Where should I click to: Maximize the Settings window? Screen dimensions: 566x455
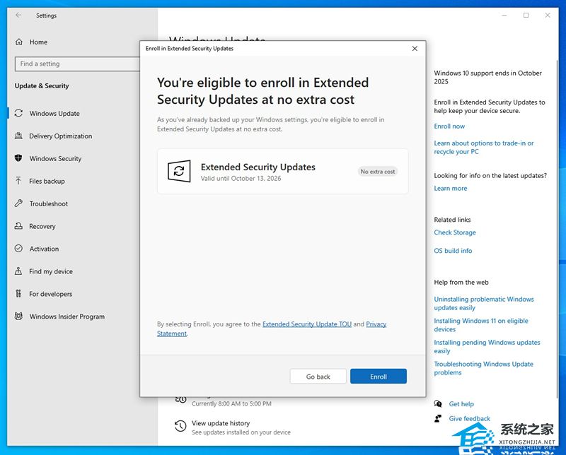[x=526, y=15]
